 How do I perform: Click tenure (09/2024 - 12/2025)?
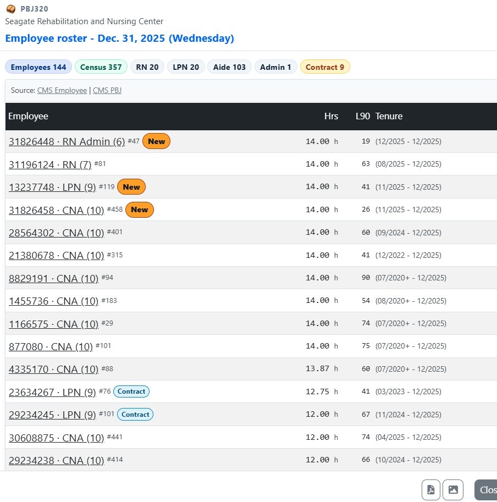point(408,233)
